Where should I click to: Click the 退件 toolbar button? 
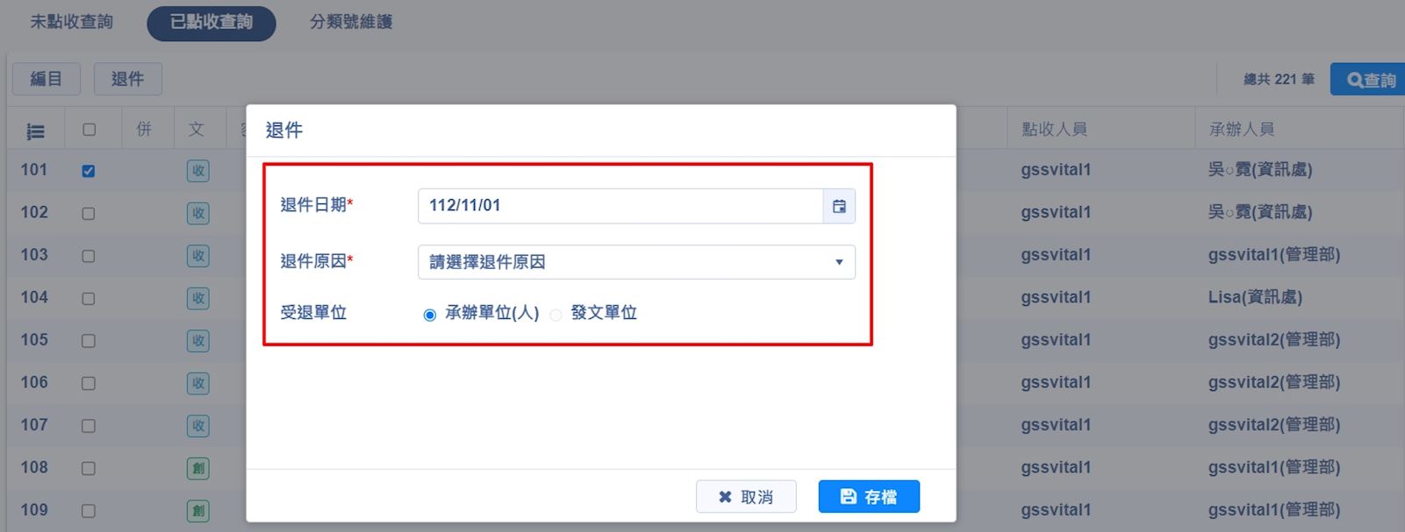[128, 79]
